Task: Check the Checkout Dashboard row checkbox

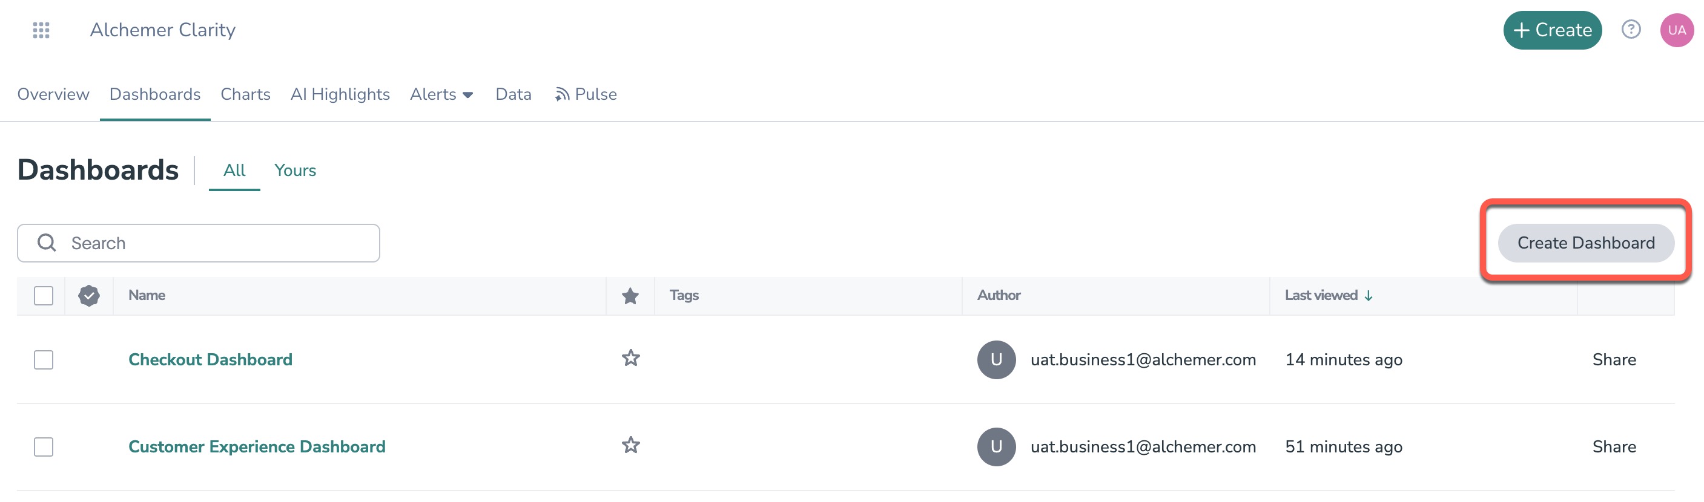Action: coord(44,359)
